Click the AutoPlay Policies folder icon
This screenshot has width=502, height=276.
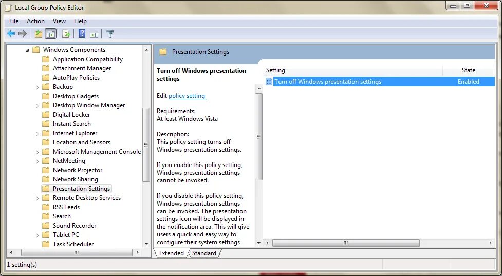(x=46, y=78)
